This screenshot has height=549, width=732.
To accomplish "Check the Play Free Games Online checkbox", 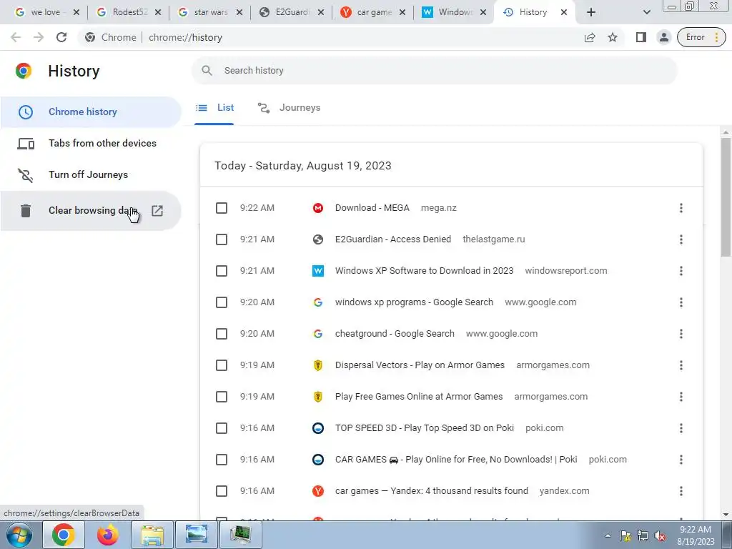I will (222, 397).
